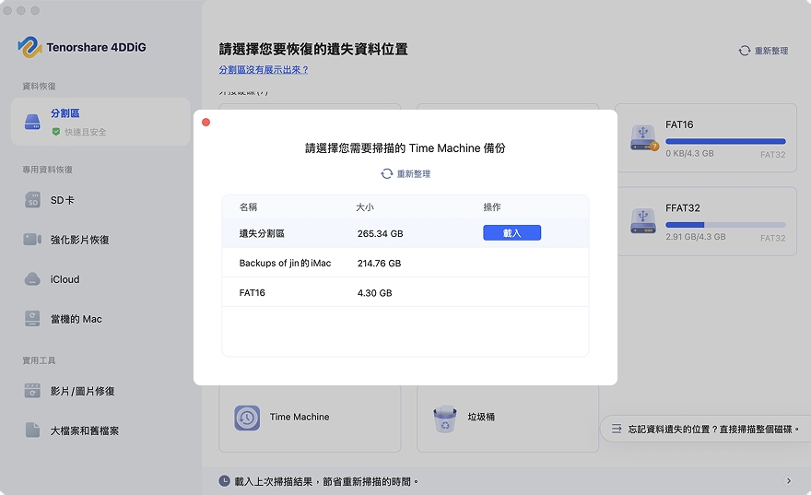Click the list icon beside 忘記資料遺失的位置
This screenshot has width=811, height=495.
pyautogui.click(x=616, y=429)
